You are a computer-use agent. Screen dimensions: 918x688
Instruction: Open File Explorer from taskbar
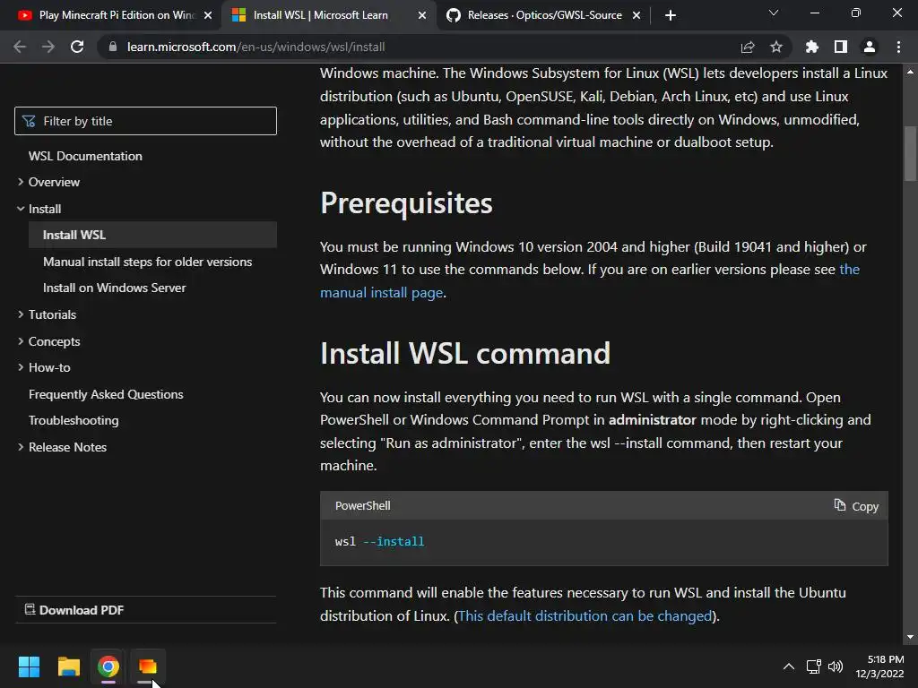pyautogui.click(x=68, y=666)
